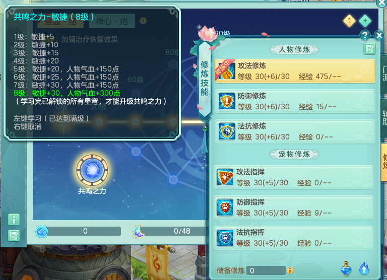Click the yellow diamond number 1 icon
The image size is (387, 280).
[x=349, y=21]
